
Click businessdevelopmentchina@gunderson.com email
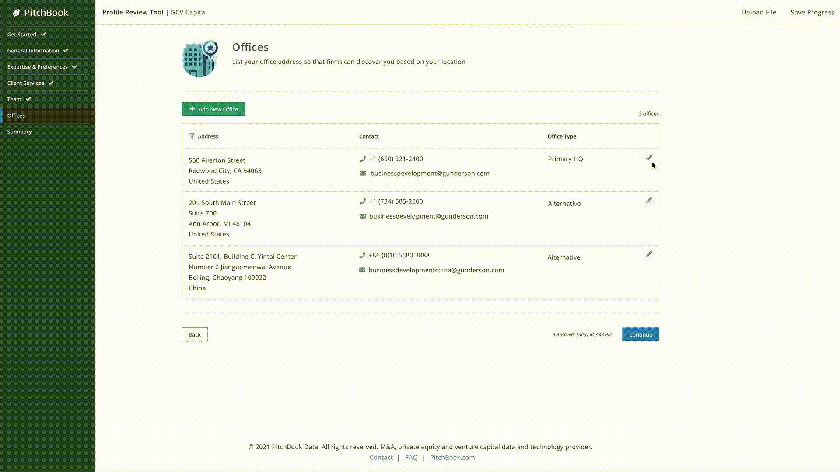point(436,270)
